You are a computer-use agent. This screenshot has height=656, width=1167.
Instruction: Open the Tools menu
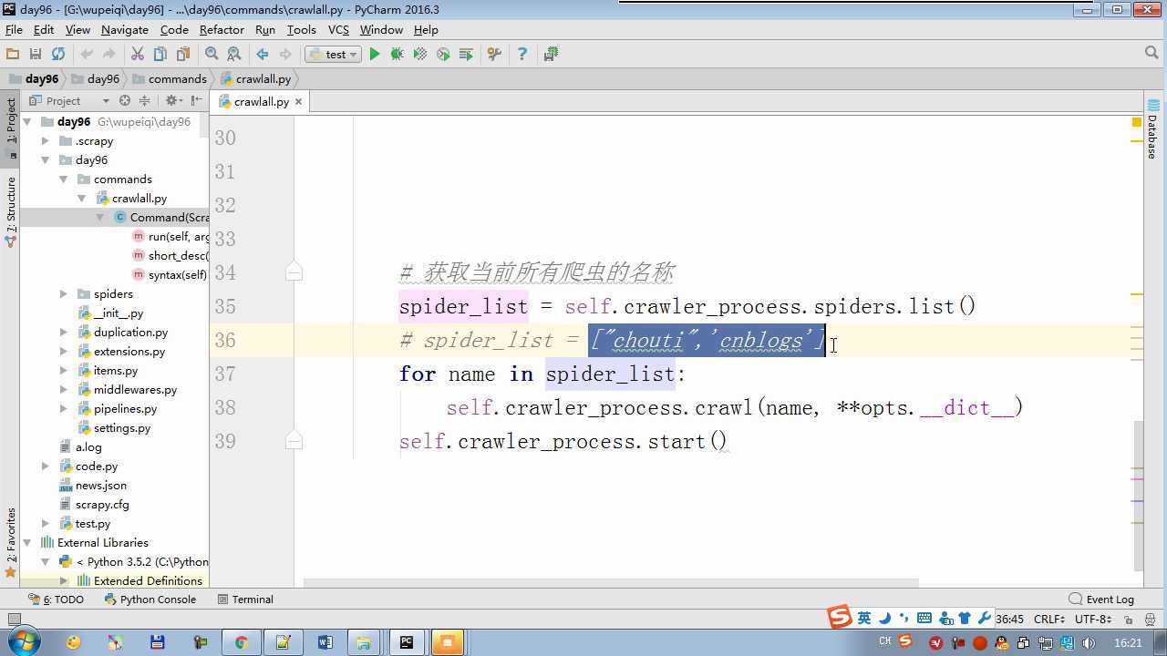coord(301,29)
